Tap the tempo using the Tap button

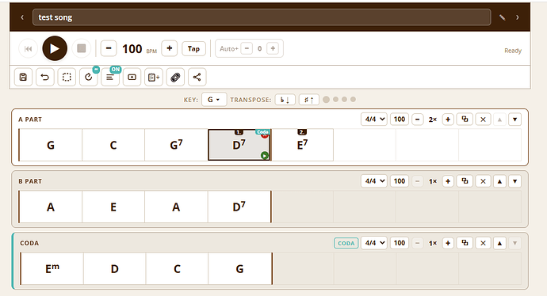(193, 49)
